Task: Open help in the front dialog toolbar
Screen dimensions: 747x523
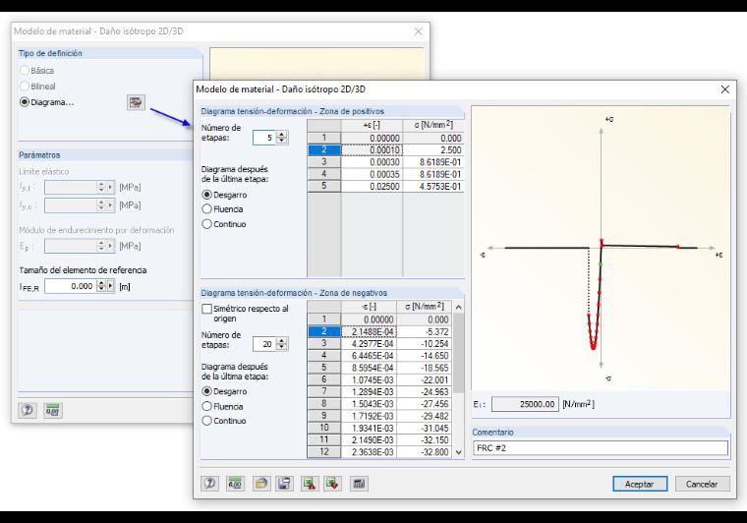Action: tap(209, 484)
